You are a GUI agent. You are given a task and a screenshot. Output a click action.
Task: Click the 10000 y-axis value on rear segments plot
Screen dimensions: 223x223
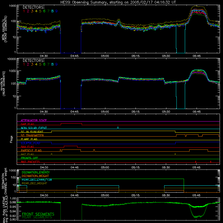point(12,59)
